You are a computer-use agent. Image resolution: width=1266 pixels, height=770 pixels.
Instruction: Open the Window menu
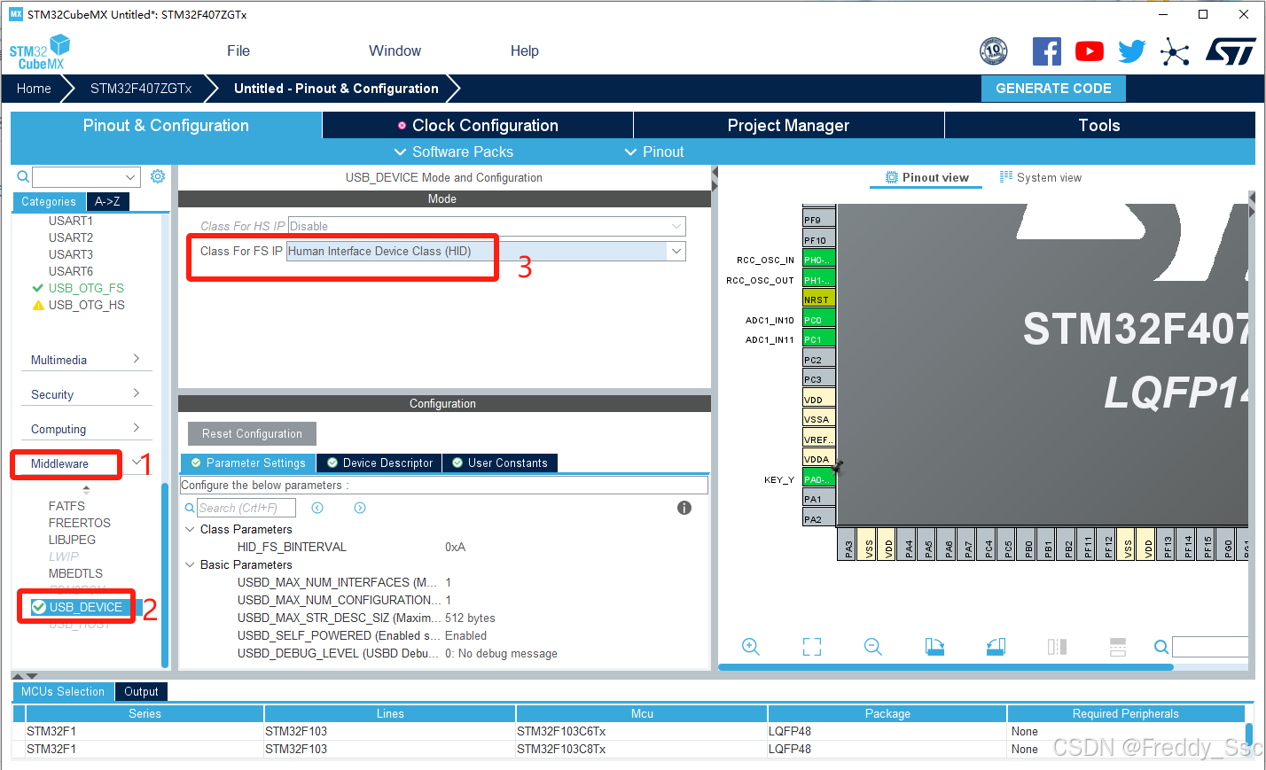[395, 51]
